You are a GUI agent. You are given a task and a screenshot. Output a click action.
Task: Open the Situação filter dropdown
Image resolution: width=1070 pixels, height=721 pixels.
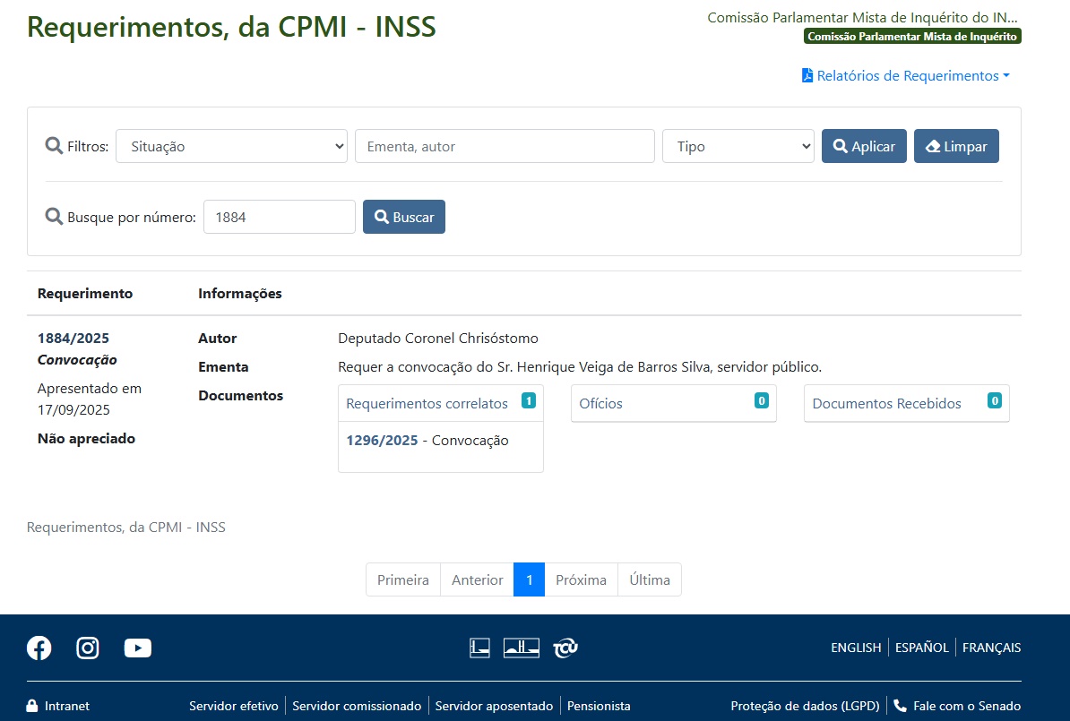231,146
